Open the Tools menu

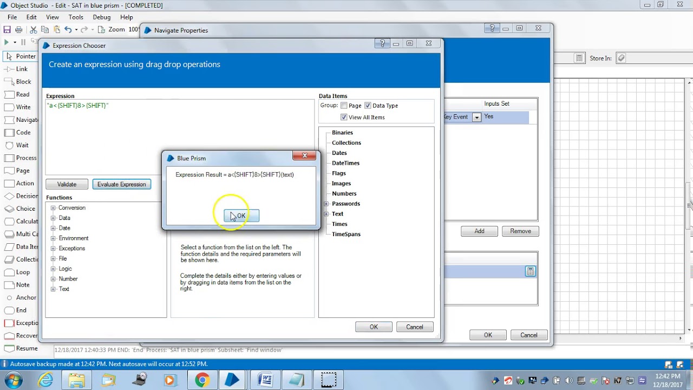76,17
